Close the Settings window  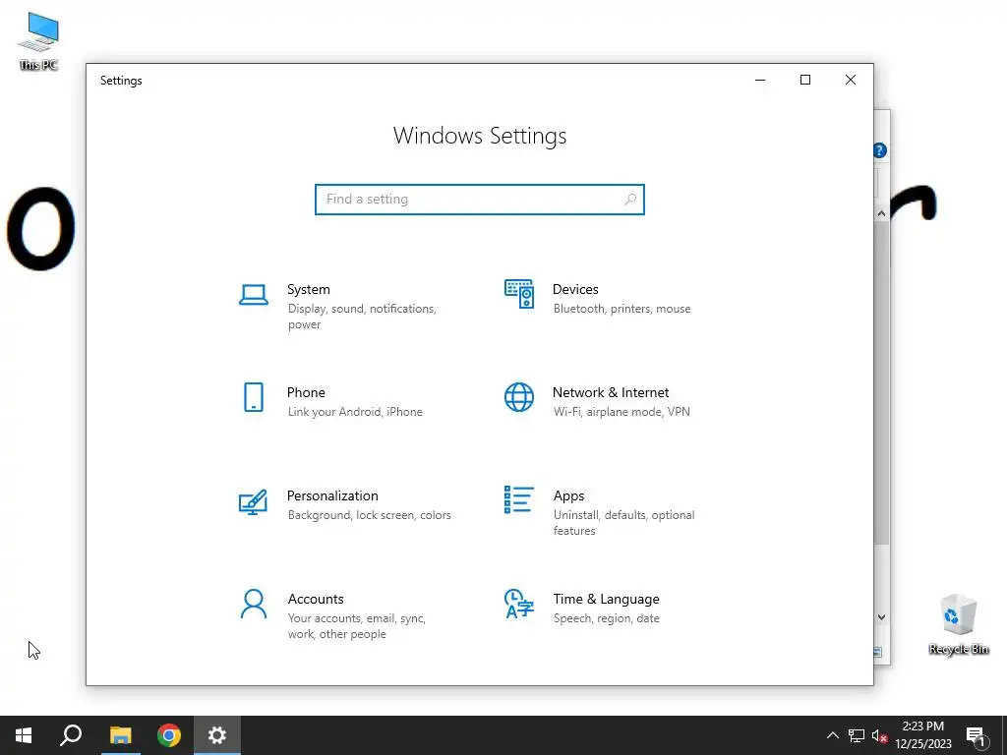[851, 80]
